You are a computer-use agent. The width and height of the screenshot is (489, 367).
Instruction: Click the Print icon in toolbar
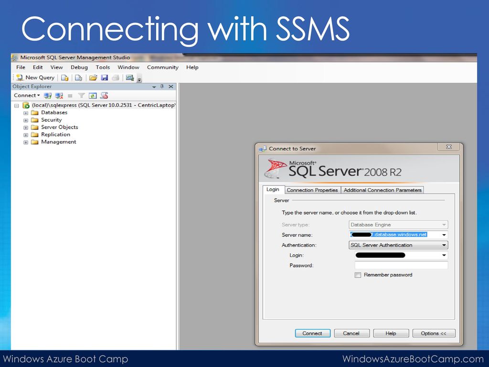(x=116, y=78)
